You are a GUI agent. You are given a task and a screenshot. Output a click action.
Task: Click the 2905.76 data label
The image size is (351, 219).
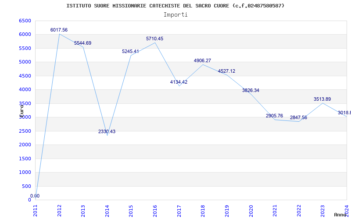(x=275, y=116)
